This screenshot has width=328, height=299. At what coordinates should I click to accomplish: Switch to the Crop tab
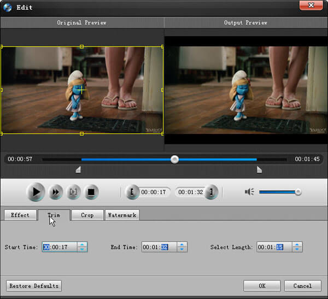pyautogui.click(x=87, y=215)
